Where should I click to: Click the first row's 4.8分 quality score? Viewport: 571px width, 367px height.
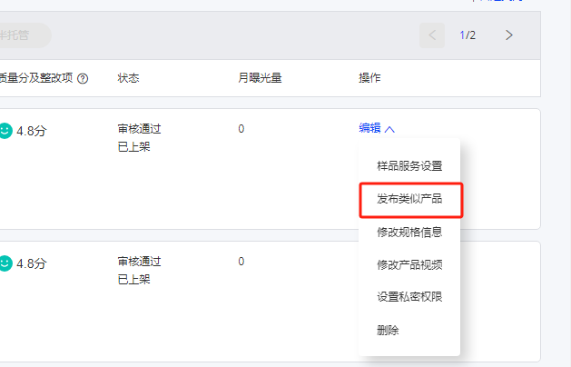[x=31, y=131]
